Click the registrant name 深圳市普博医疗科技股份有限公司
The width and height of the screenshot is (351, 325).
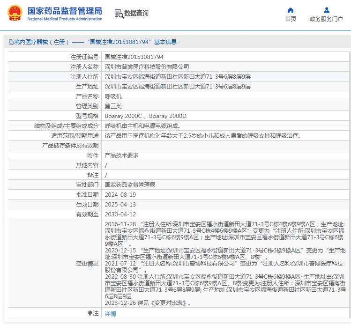tap(147, 67)
